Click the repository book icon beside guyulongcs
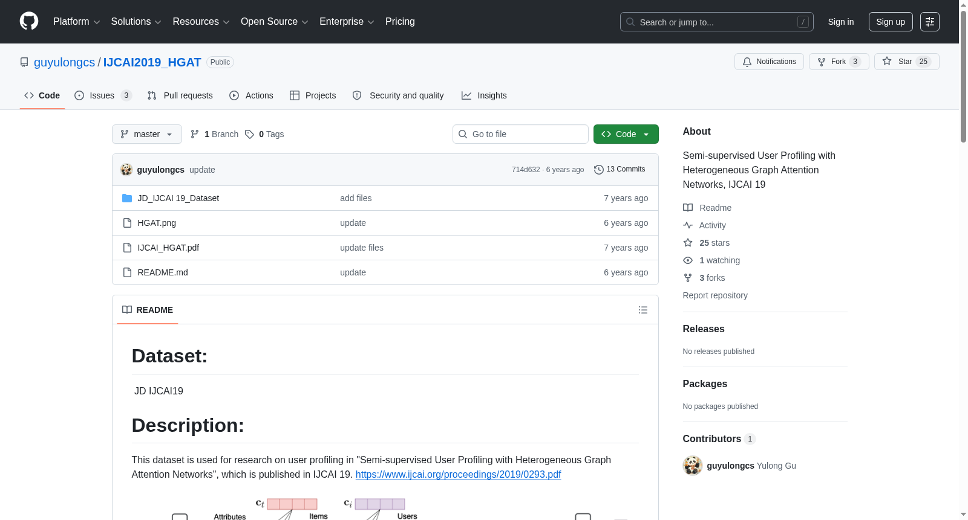 pyautogui.click(x=24, y=62)
